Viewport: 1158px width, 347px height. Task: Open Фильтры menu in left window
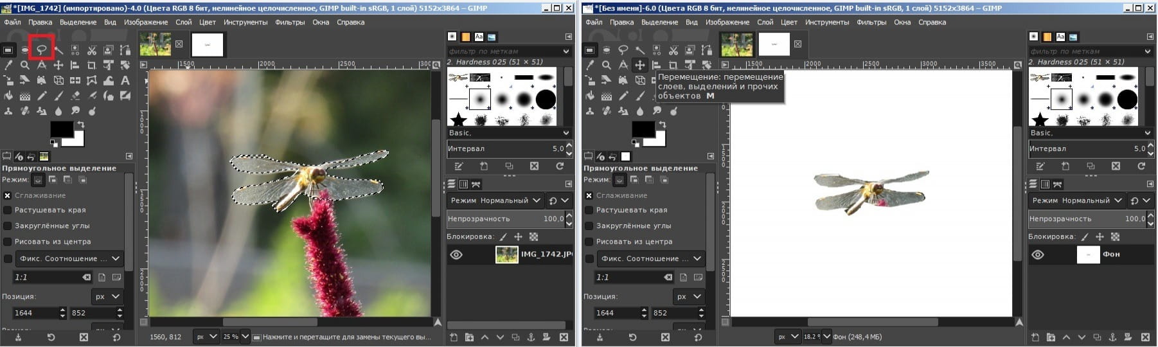coord(290,22)
